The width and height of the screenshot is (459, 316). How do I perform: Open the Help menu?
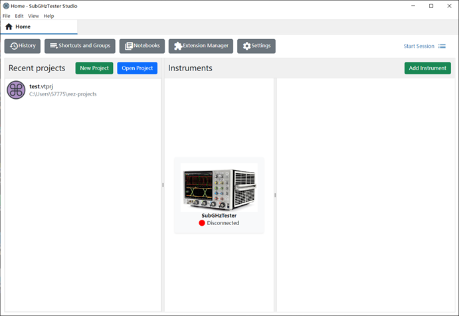[48, 16]
